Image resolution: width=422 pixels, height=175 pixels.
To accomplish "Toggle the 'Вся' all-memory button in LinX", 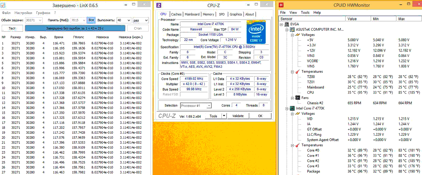I will [91, 20].
